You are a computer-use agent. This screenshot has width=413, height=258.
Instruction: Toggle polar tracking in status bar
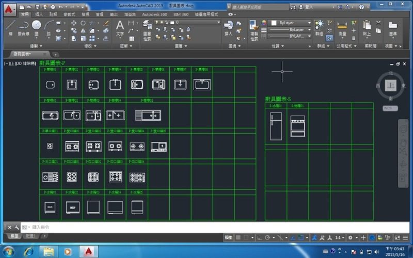pos(267,237)
